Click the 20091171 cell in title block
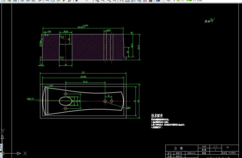Viewport: 242px width, 158px height. [x=191, y=153]
